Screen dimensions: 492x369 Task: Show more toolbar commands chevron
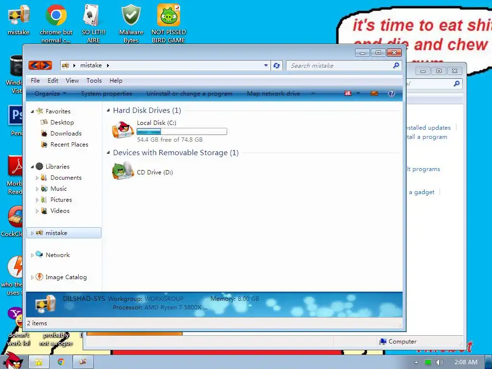click(313, 93)
